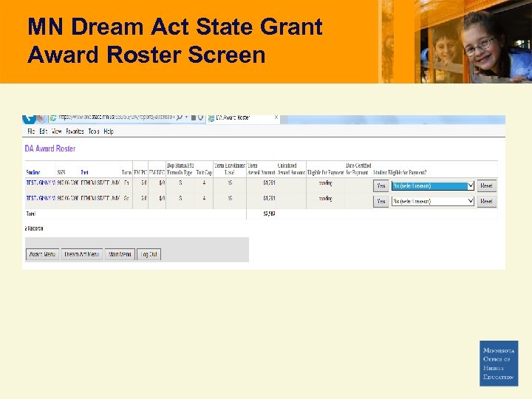Open the File menu
532x399 pixels.
(31, 132)
